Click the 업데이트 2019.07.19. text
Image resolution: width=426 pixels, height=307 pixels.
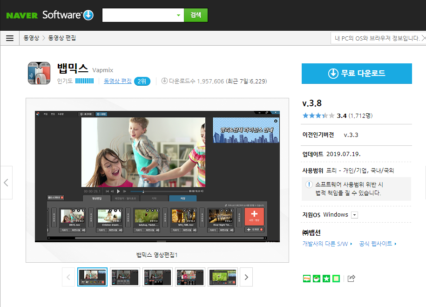pos(331,154)
